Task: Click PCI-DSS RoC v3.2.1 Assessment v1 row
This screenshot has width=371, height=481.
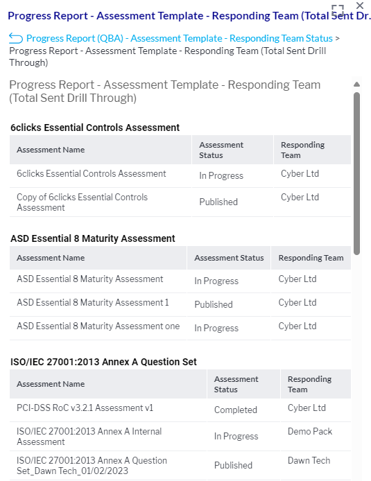Action: pos(180,410)
